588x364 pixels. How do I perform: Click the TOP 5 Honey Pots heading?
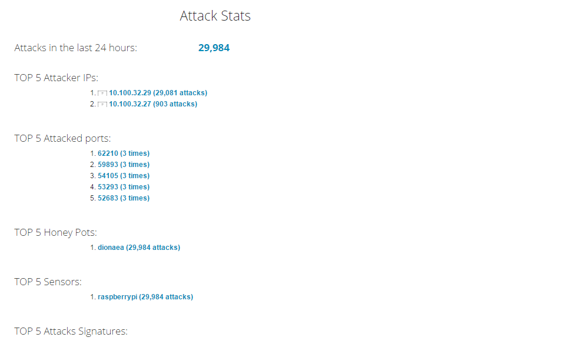55,232
